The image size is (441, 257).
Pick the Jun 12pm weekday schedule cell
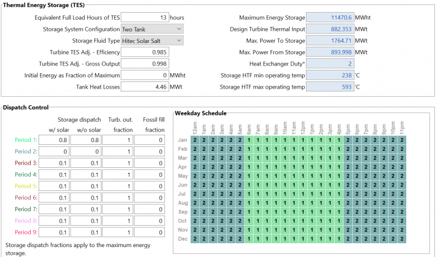[x=303, y=185]
